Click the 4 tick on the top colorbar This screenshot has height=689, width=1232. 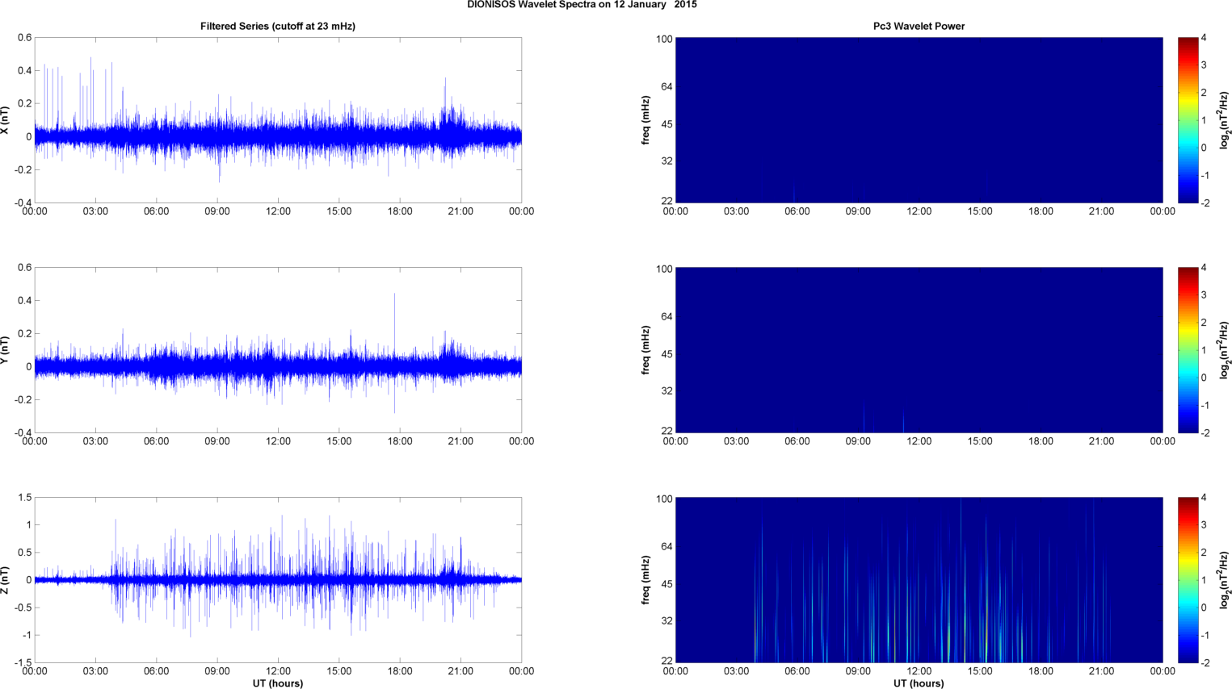click(1205, 38)
